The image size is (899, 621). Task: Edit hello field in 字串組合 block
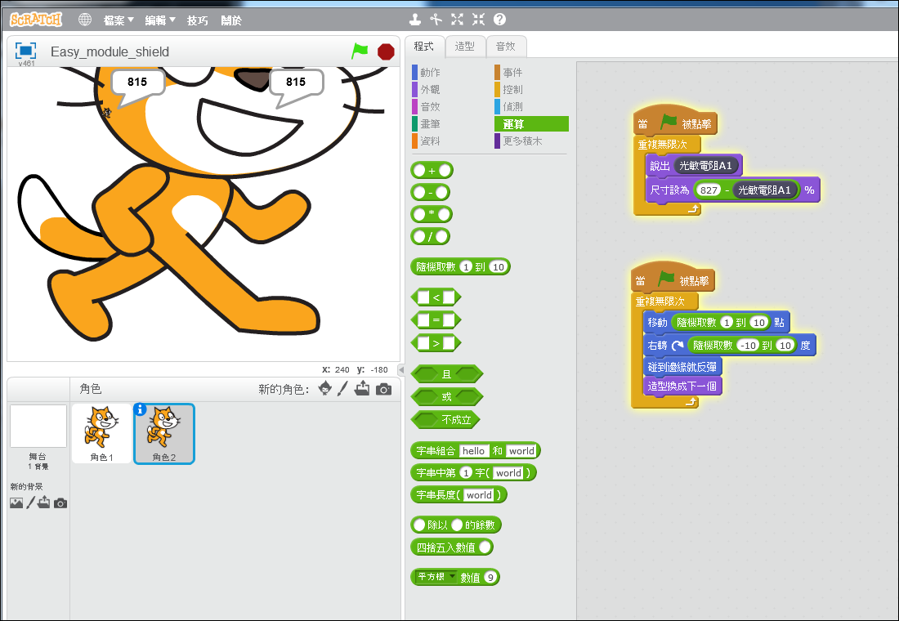(473, 451)
